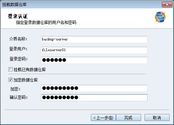The width and height of the screenshot is (174, 125).
Task: Finish the wizard with 完成 button
Action: (x=128, y=117)
